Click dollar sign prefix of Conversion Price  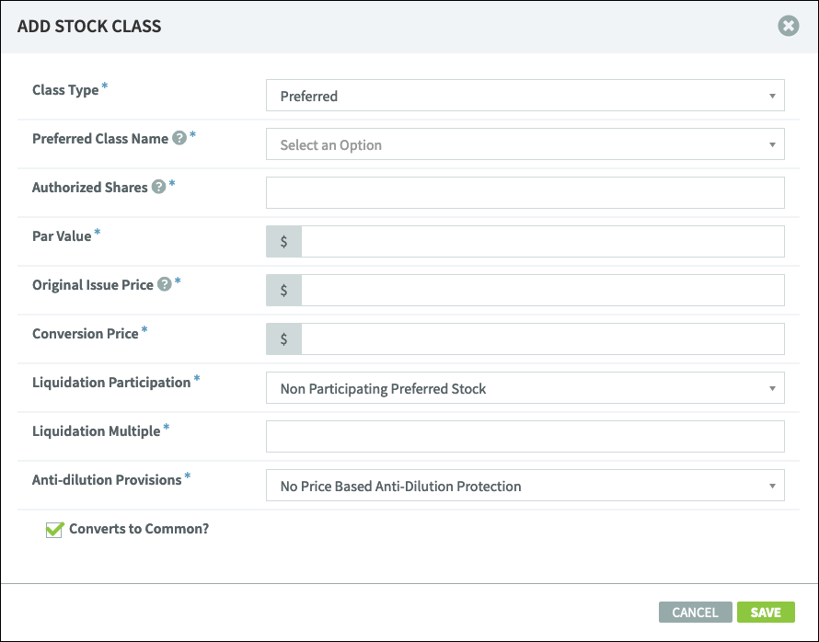click(x=283, y=338)
